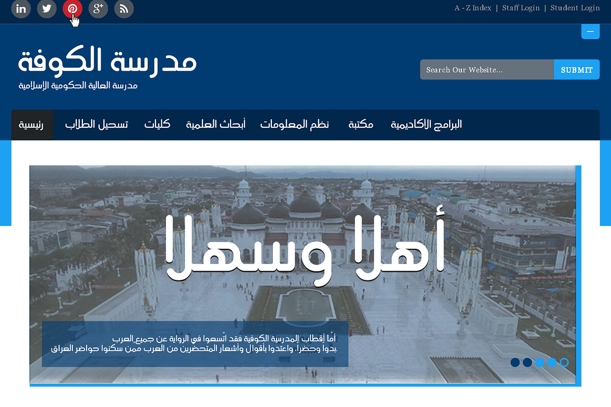Expand the hamburger navigation toggle
Image resolution: width=611 pixels, height=407 pixels.
click(590, 31)
